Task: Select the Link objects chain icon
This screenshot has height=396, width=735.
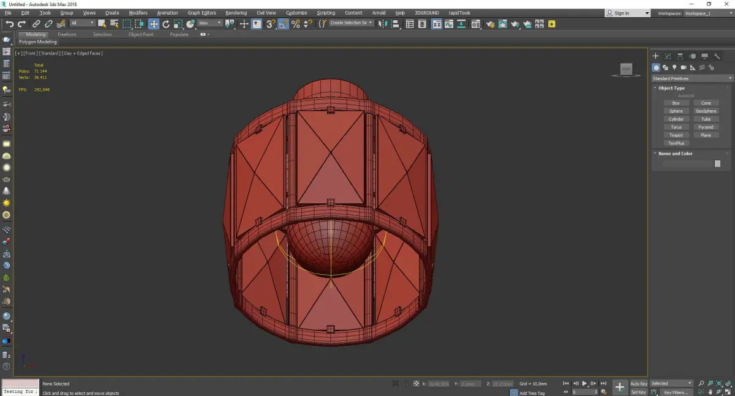Action: [36, 24]
